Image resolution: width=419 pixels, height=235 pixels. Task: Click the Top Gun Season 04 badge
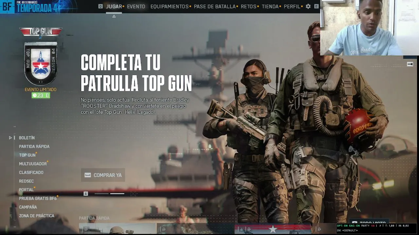click(41, 63)
